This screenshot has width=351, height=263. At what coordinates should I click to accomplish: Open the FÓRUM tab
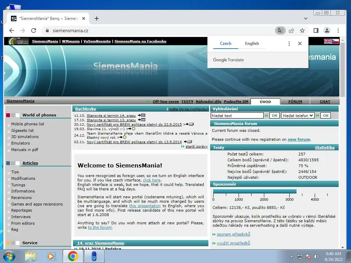point(295,101)
